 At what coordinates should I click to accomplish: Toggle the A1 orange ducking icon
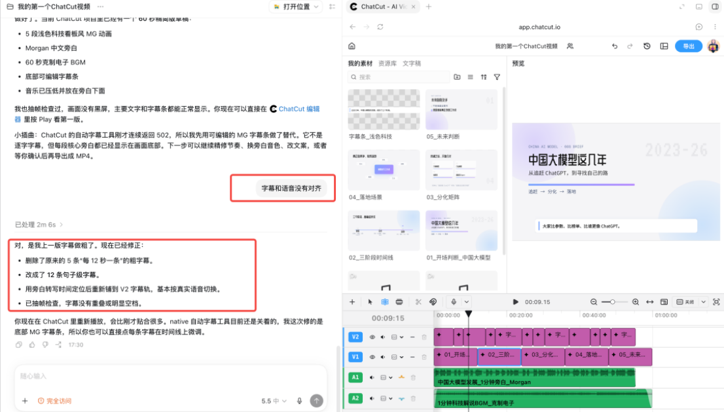(402, 377)
